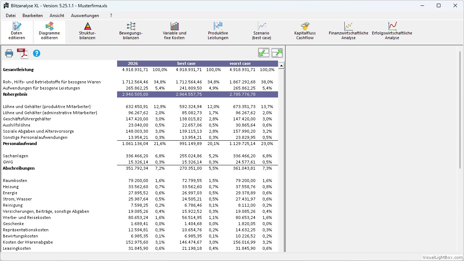Click Personalaufwand value 1.061.136,04
464x261 pixels.
[135, 144]
